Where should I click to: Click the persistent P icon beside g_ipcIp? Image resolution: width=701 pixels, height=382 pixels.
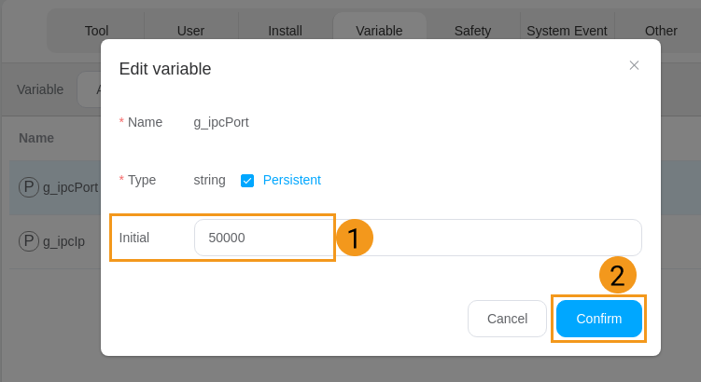tap(29, 241)
